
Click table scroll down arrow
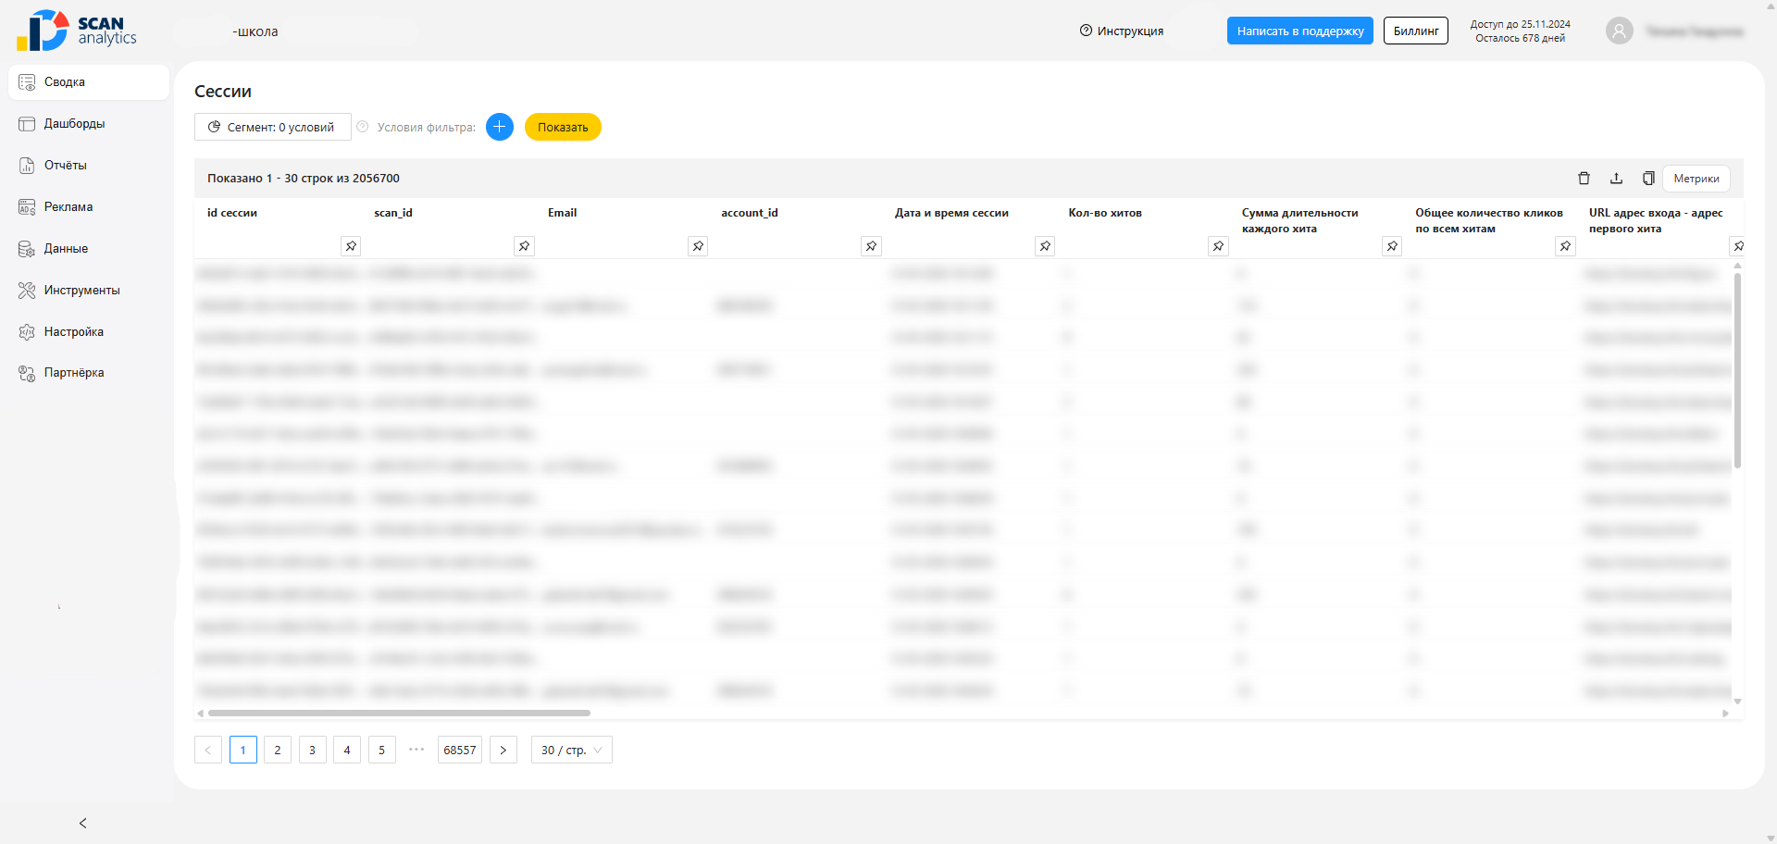tap(1737, 701)
